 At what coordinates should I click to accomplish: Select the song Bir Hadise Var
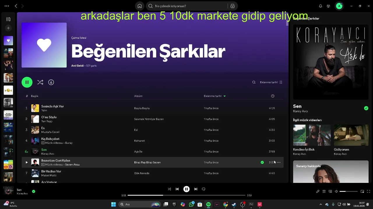(51, 171)
